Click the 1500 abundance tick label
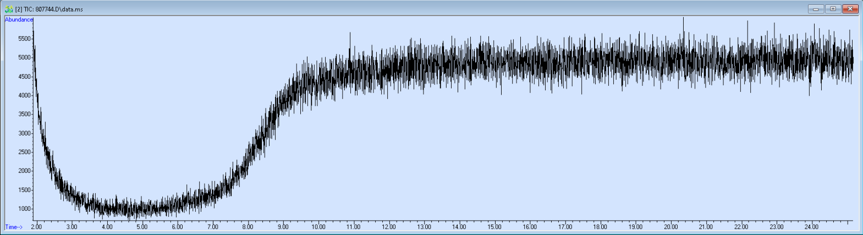The image size is (863, 235). [x=25, y=190]
